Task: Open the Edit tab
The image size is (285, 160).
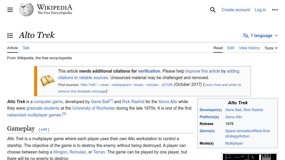Action: 231,48
